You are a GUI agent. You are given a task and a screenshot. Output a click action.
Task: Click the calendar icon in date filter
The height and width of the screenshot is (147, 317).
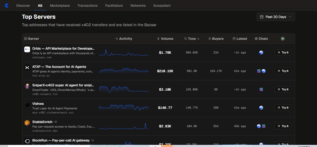[x=262, y=17]
